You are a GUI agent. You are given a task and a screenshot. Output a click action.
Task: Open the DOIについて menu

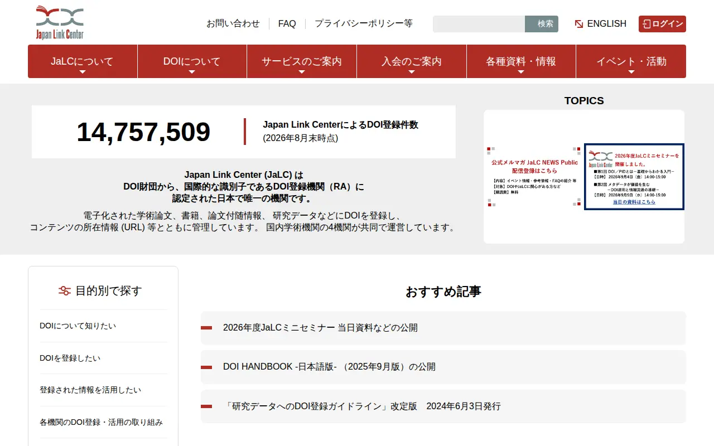click(192, 61)
